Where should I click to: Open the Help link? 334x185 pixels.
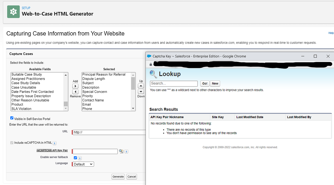tap(331, 33)
